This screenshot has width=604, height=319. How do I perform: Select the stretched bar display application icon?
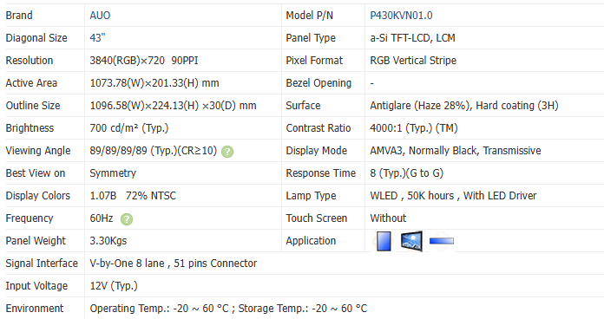coord(442,241)
